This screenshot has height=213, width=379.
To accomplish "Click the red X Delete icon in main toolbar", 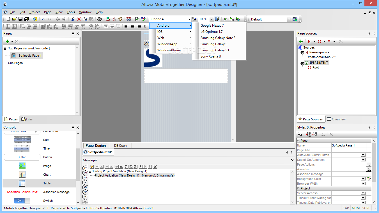I will (x=79, y=19).
